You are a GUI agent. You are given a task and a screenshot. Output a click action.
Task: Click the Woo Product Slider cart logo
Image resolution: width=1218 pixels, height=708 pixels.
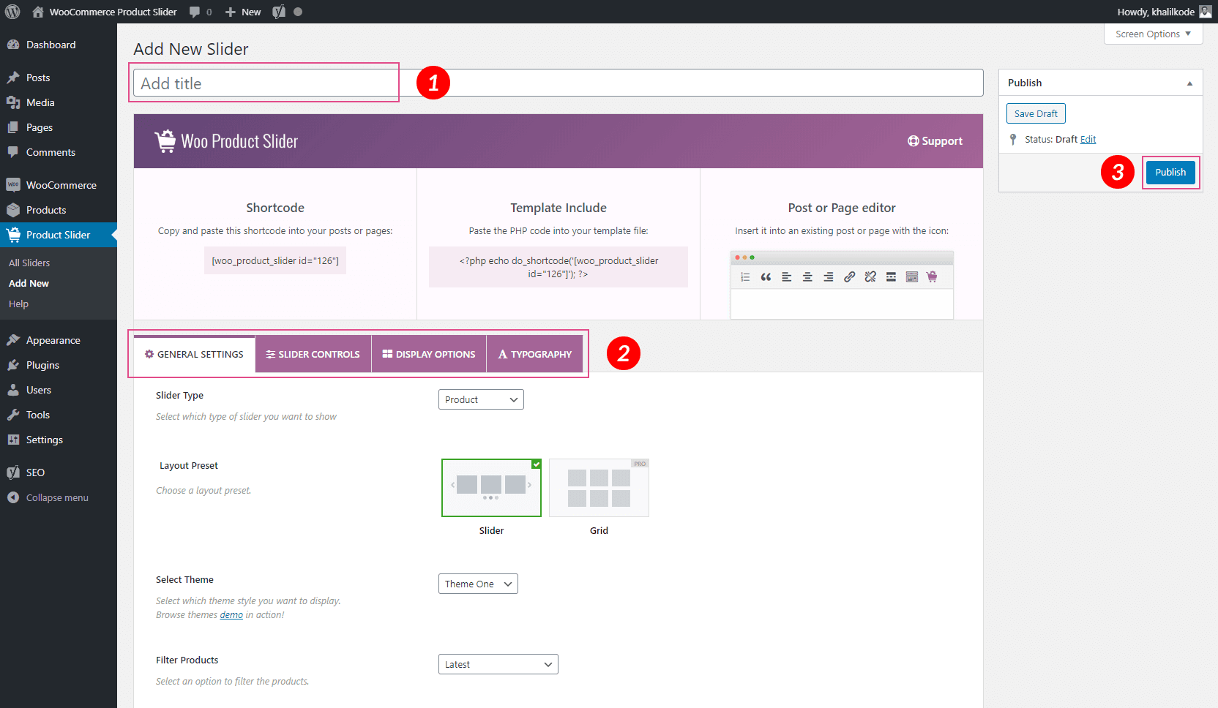pos(165,140)
